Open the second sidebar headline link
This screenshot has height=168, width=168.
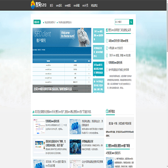pyautogui.click(x=116, y=48)
